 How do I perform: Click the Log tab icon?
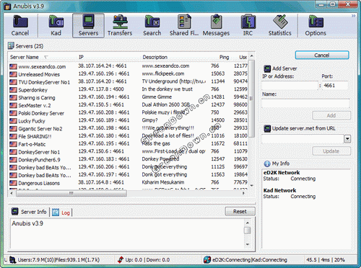pyautogui.click(x=56, y=213)
